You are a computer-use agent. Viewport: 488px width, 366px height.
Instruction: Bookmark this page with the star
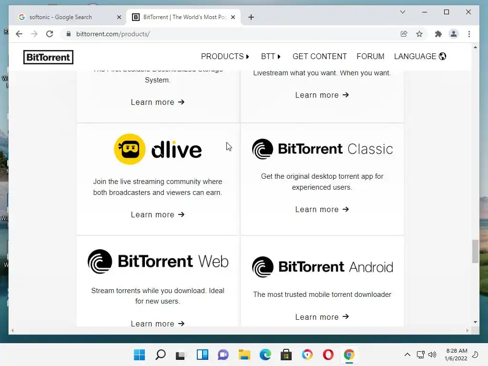click(x=419, y=34)
